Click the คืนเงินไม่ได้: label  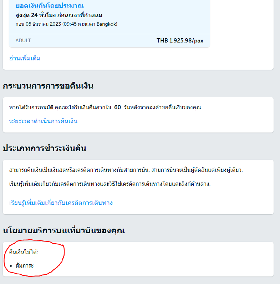coord(24,252)
